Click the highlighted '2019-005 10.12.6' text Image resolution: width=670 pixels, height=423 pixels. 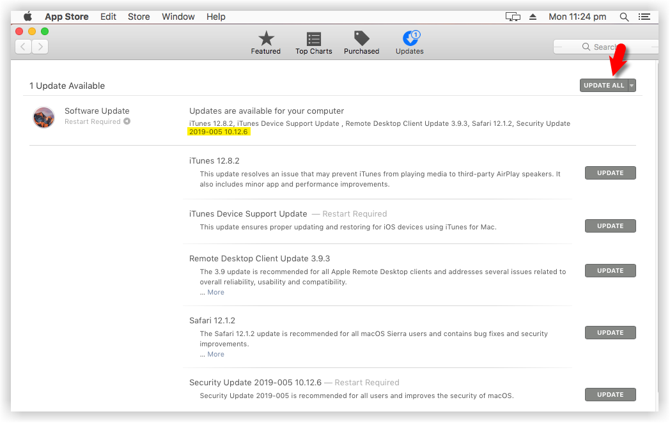point(219,132)
